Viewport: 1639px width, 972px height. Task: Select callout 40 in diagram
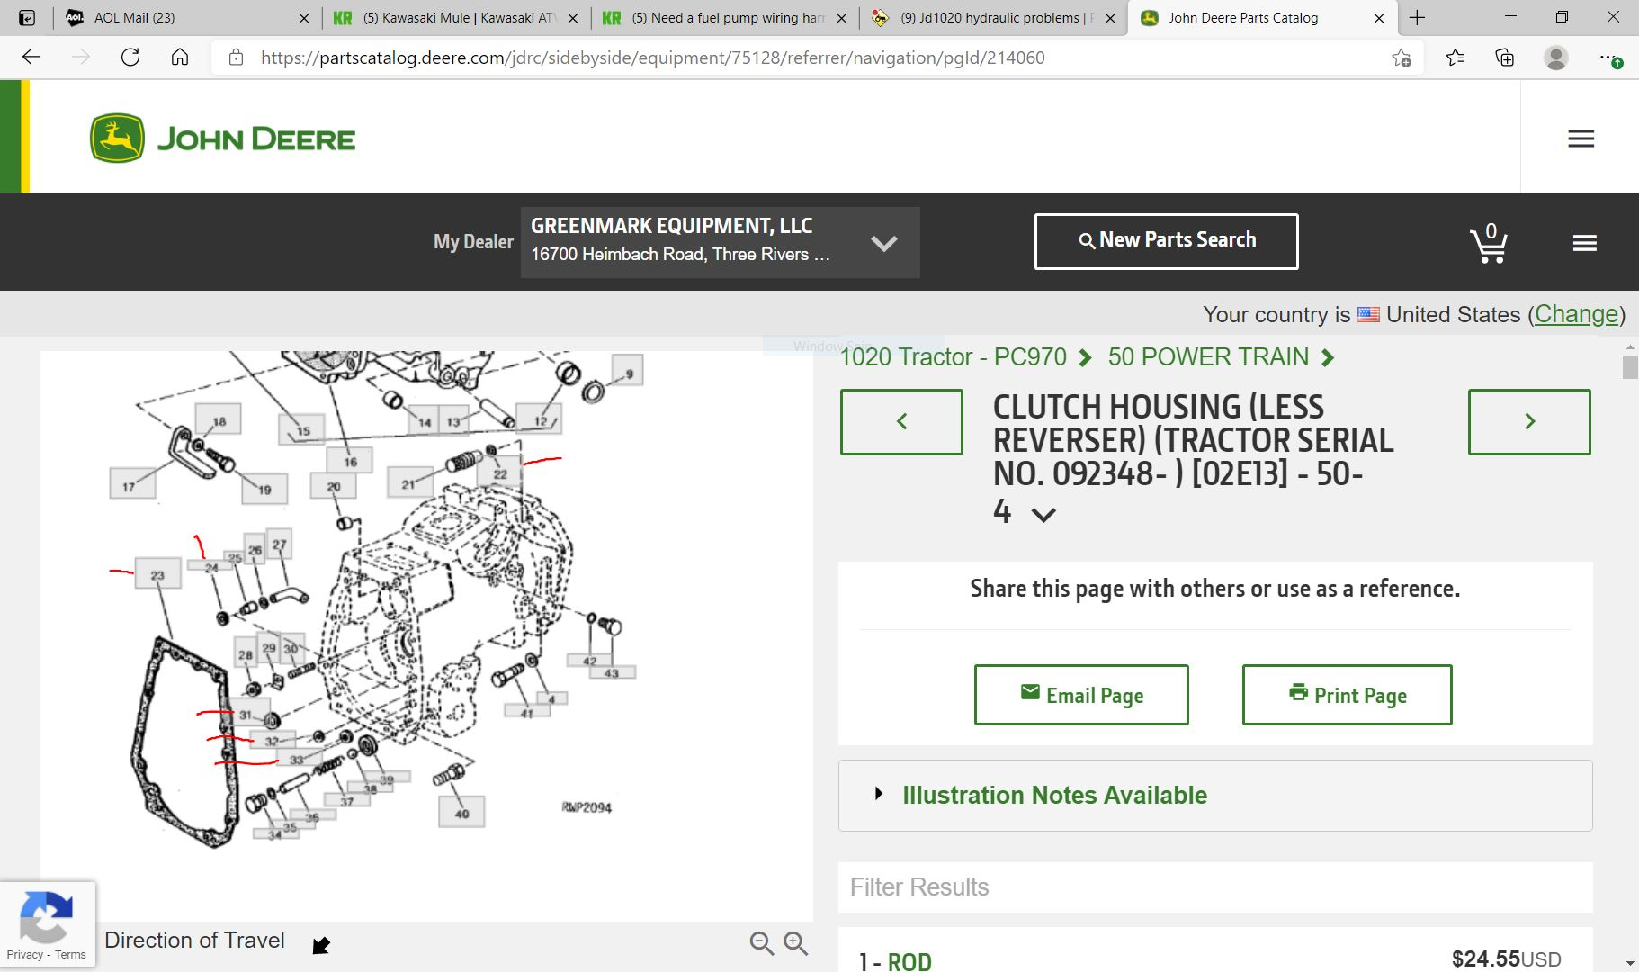pyautogui.click(x=461, y=813)
